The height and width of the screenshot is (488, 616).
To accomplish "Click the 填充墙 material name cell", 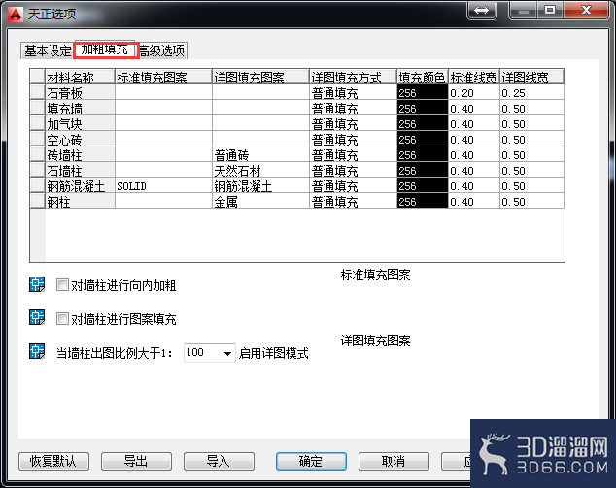I will tap(80, 109).
